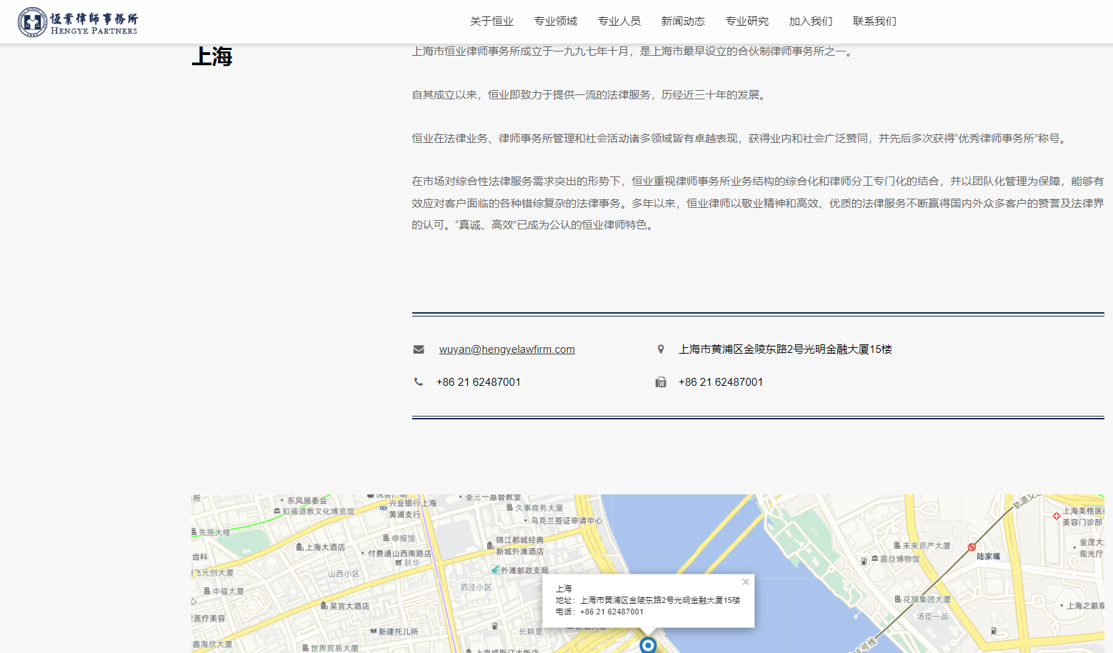Image resolution: width=1113 pixels, height=653 pixels.
Task: Click the wuyan@hengyelawfirm.com email link
Action: point(507,349)
